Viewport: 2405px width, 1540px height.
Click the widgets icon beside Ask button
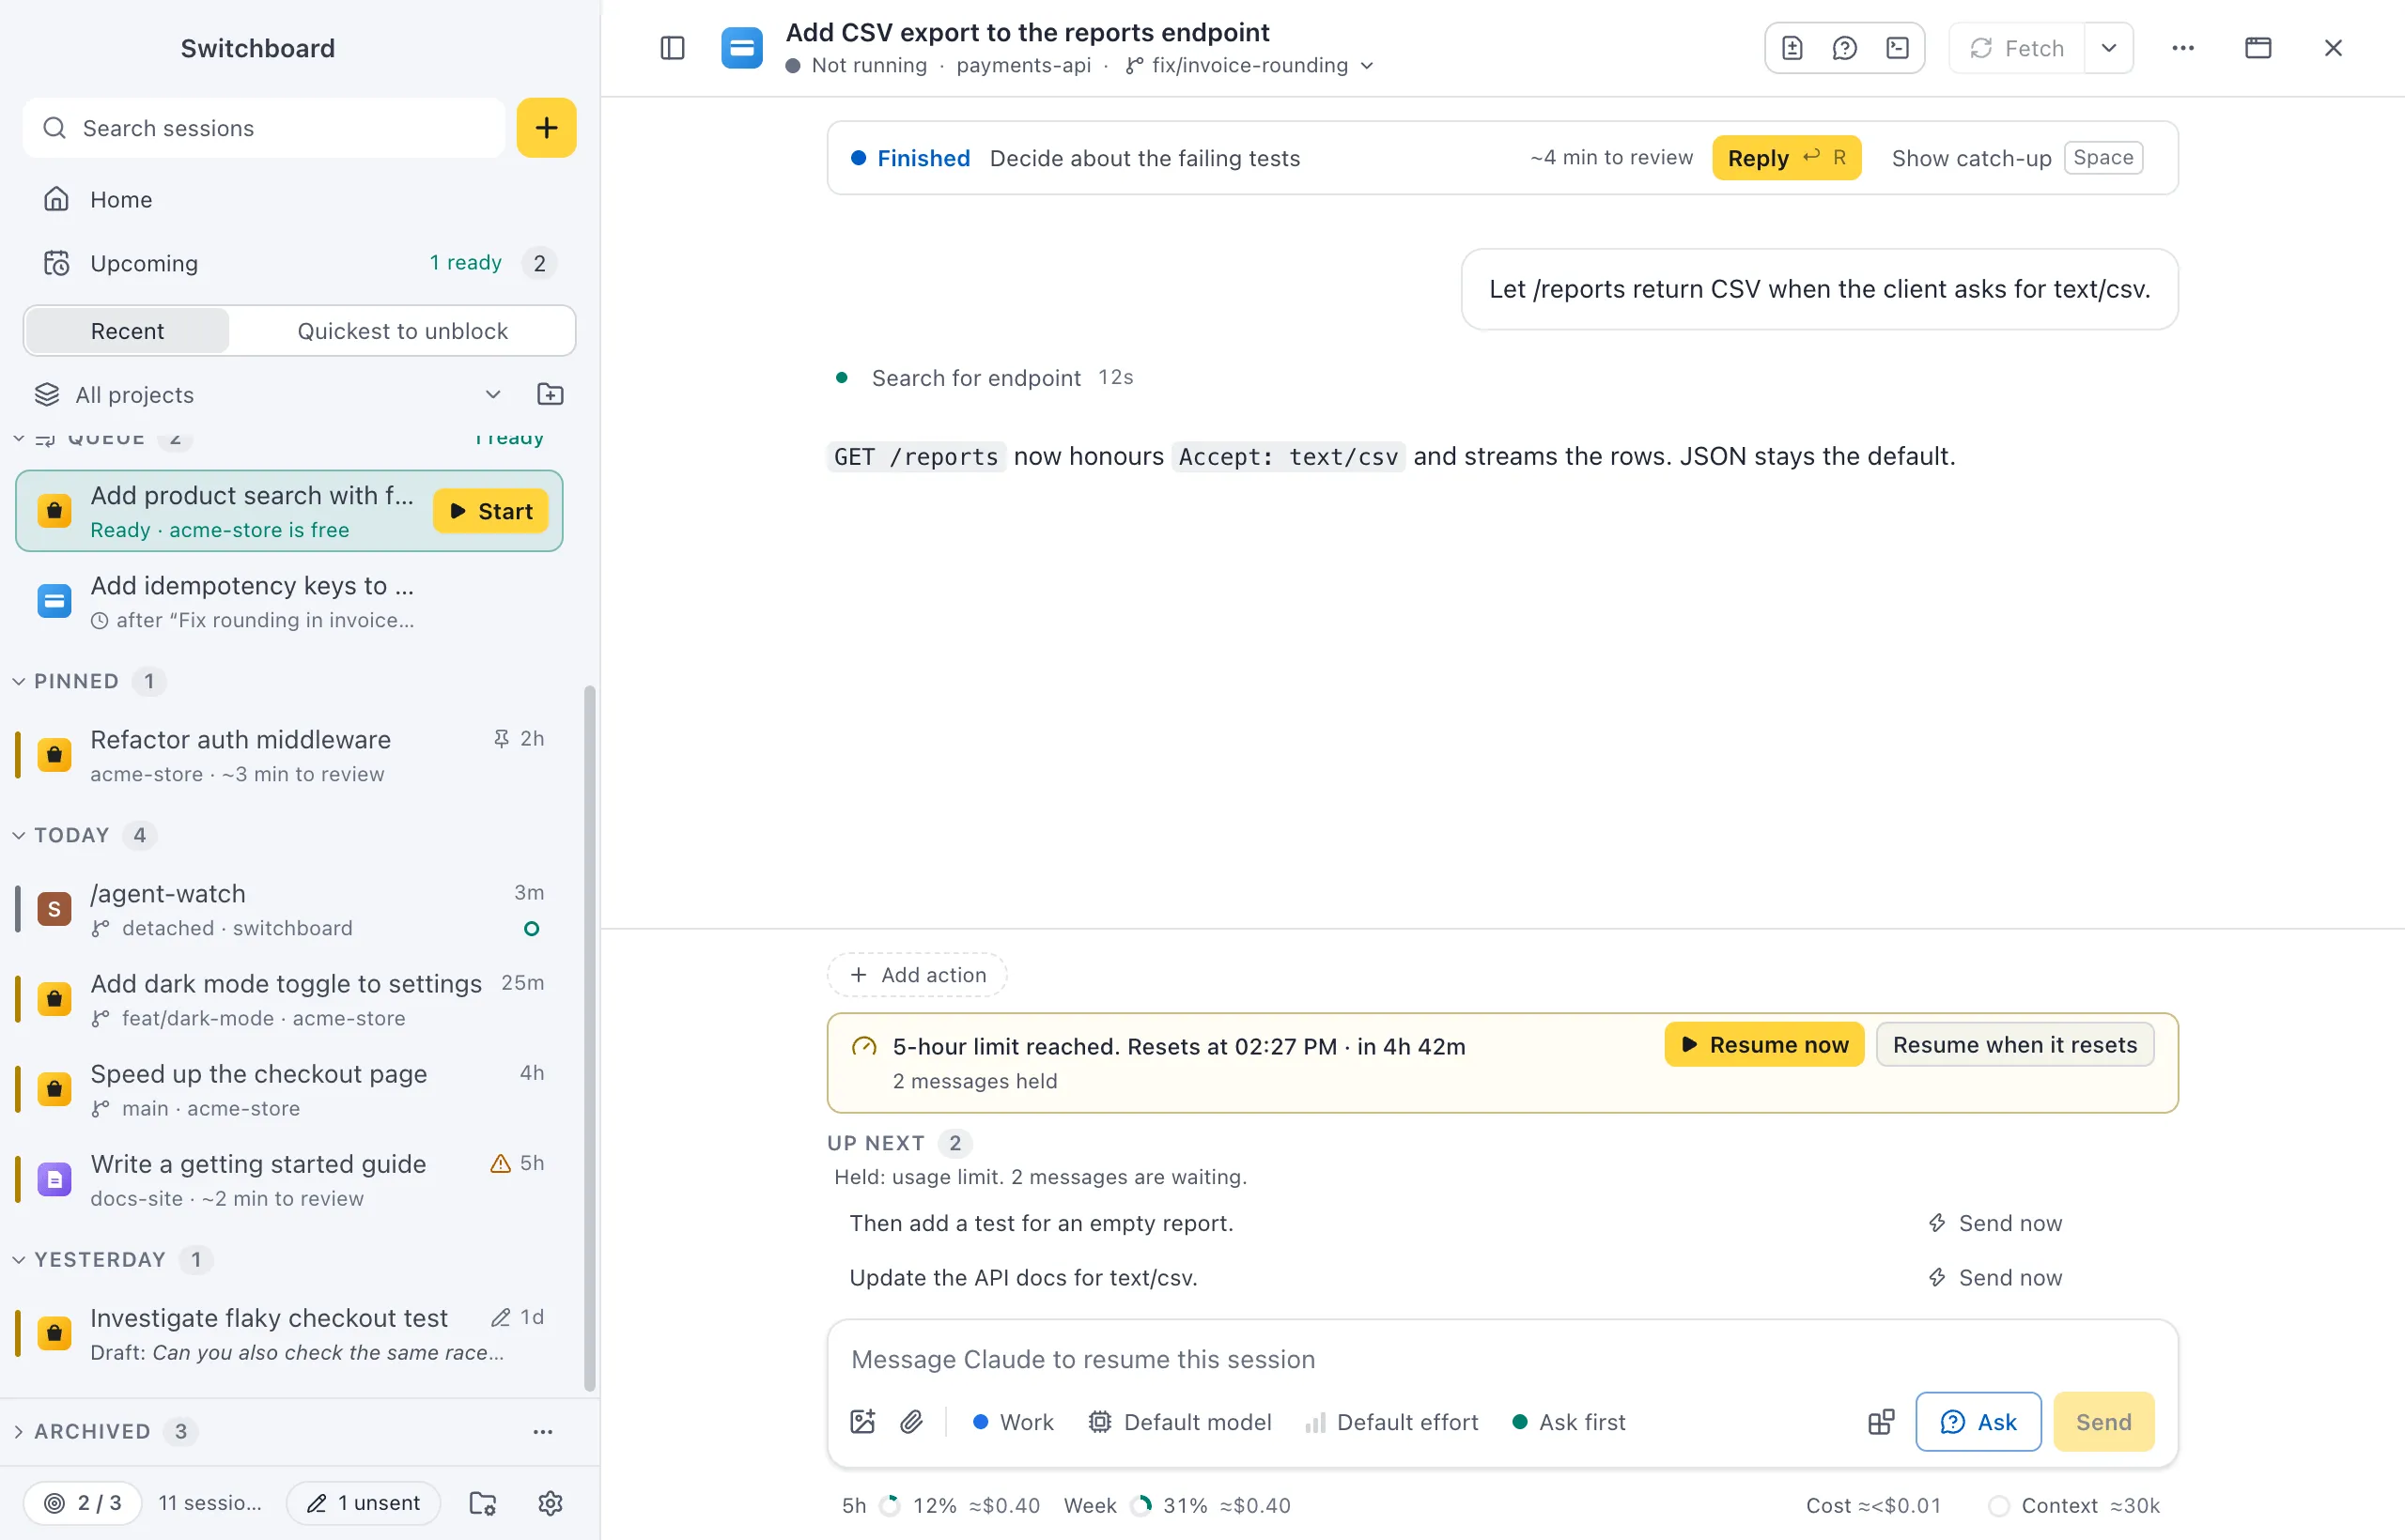point(1881,1422)
